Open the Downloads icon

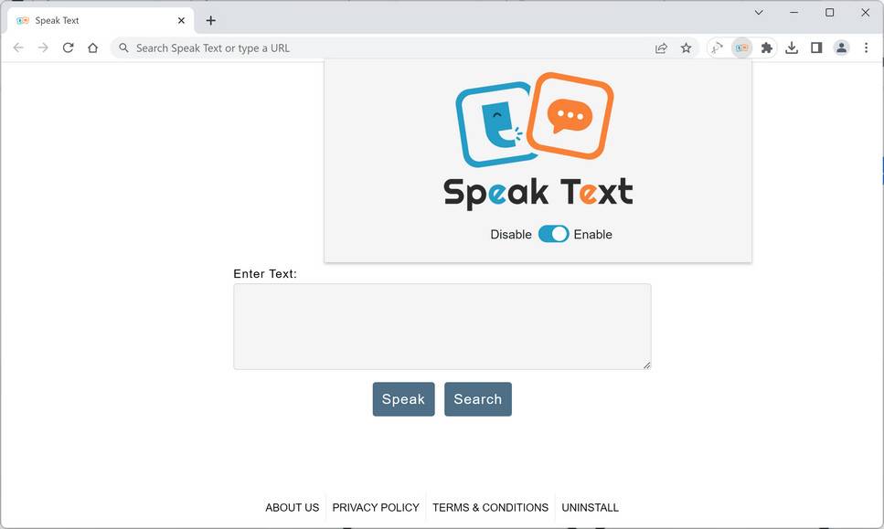coord(791,48)
